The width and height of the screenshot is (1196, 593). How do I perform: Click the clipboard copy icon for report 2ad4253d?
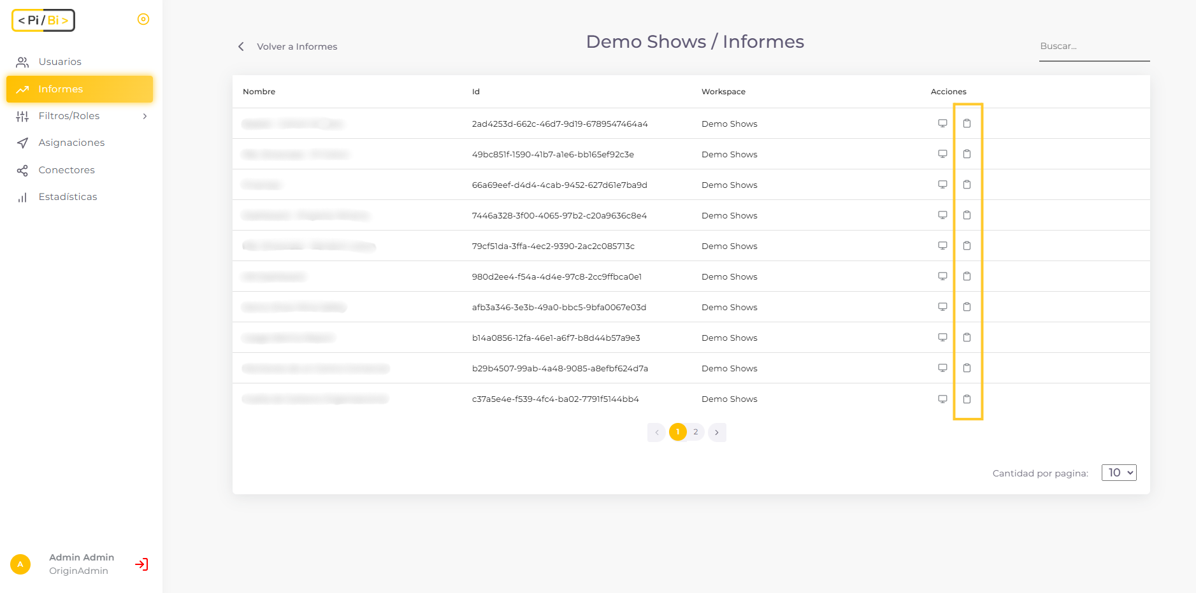pos(967,124)
